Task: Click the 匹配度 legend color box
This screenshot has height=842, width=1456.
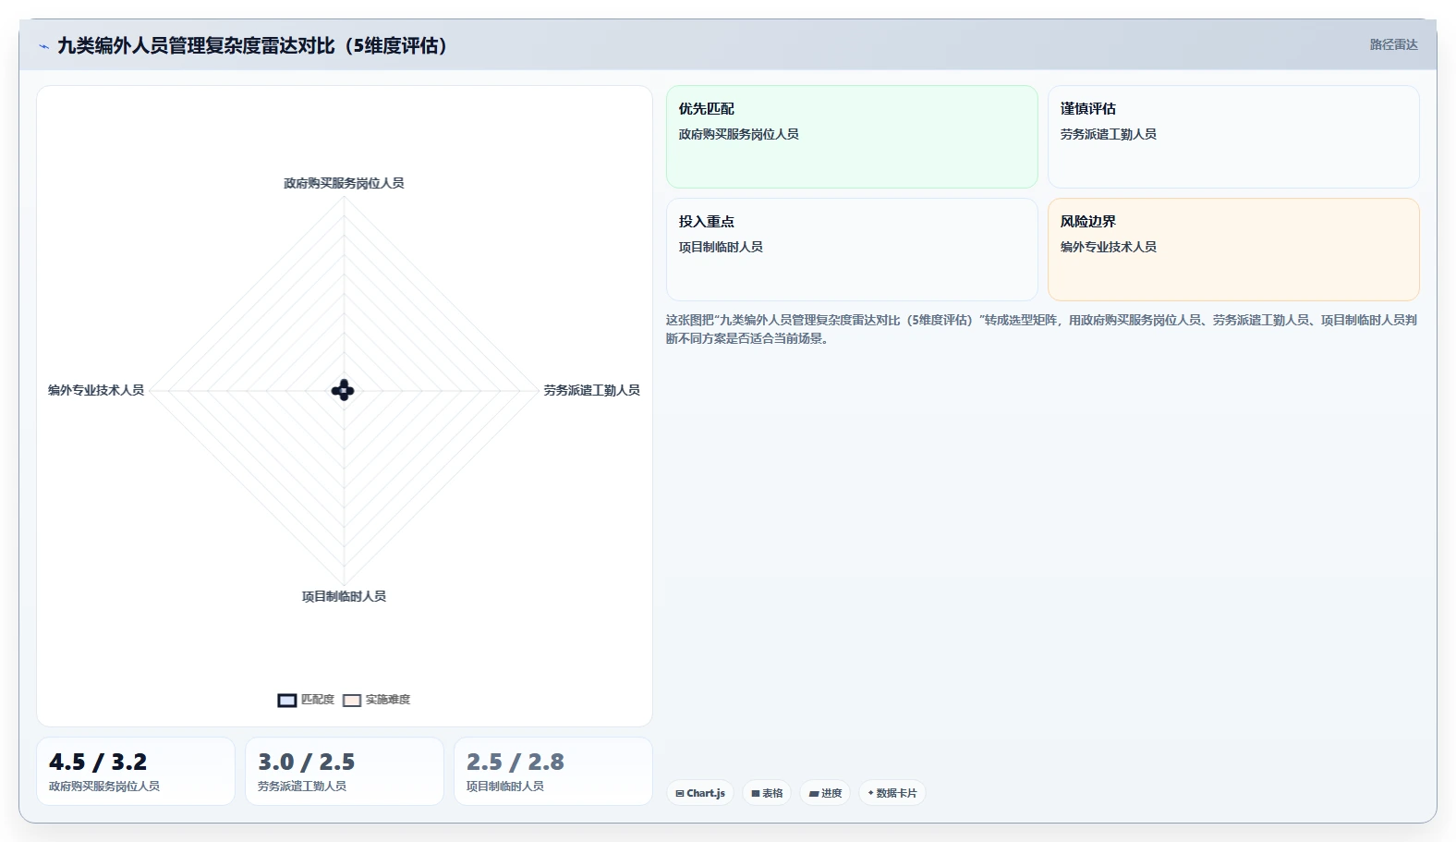Action: click(x=287, y=700)
